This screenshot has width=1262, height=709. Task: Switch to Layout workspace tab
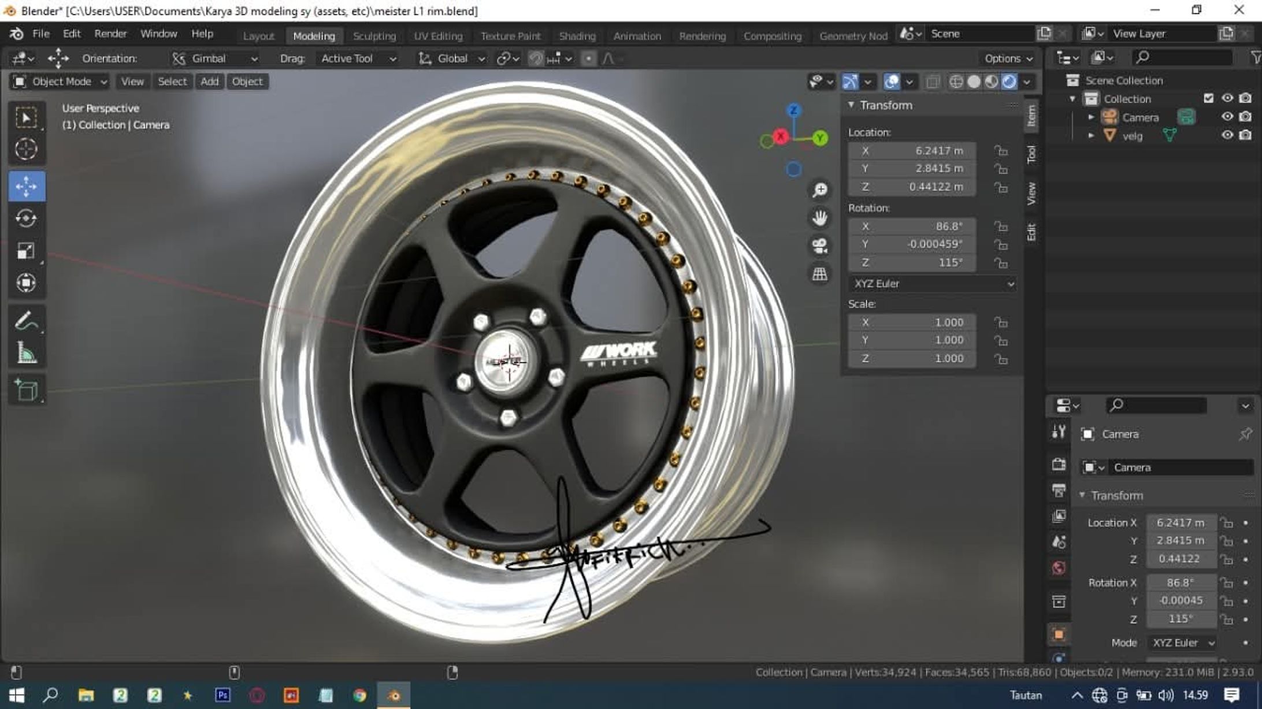(258, 36)
